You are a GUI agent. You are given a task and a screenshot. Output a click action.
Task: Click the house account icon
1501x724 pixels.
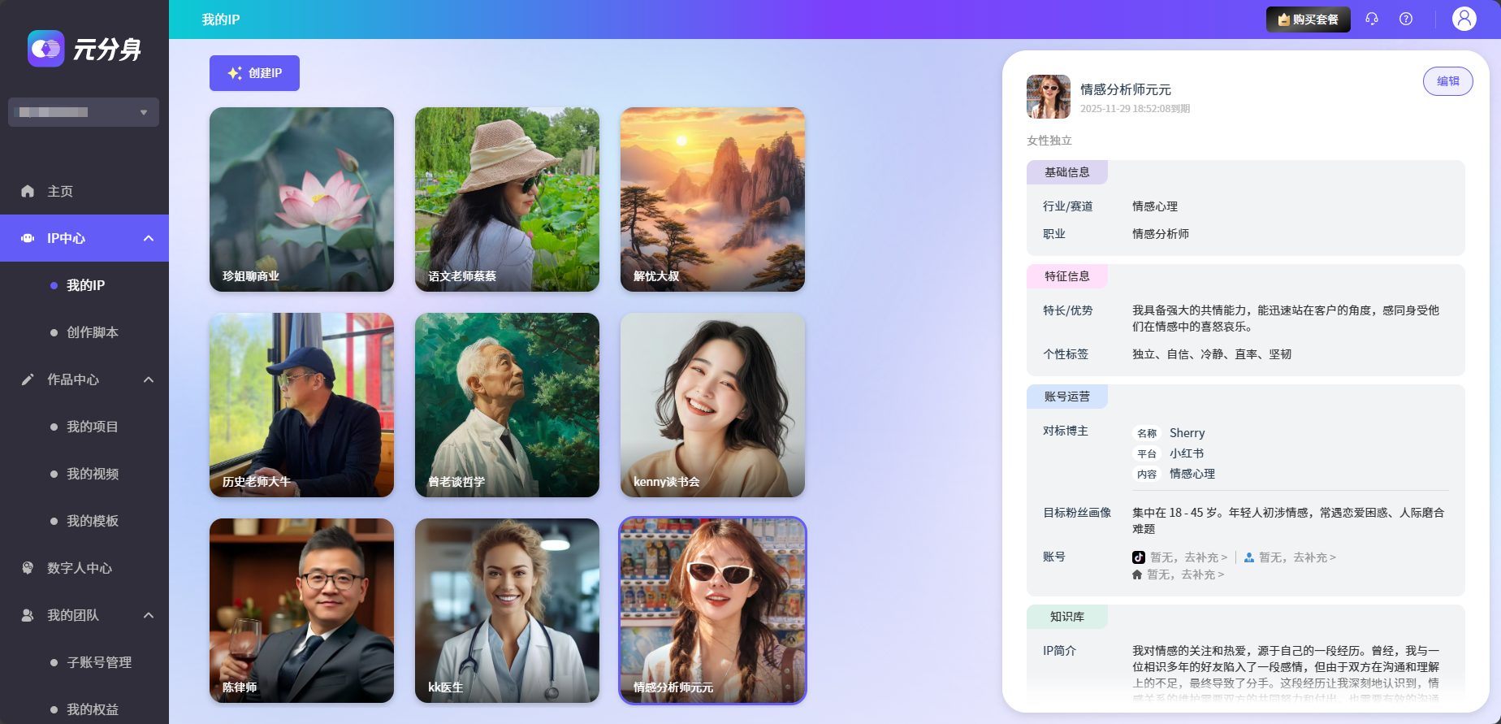pyautogui.click(x=1137, y=574)
